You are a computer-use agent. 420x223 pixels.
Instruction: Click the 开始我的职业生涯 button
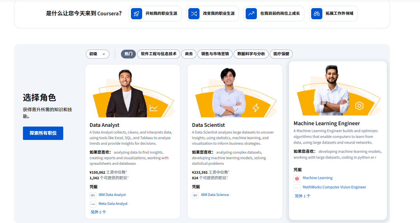pos(155,13)
